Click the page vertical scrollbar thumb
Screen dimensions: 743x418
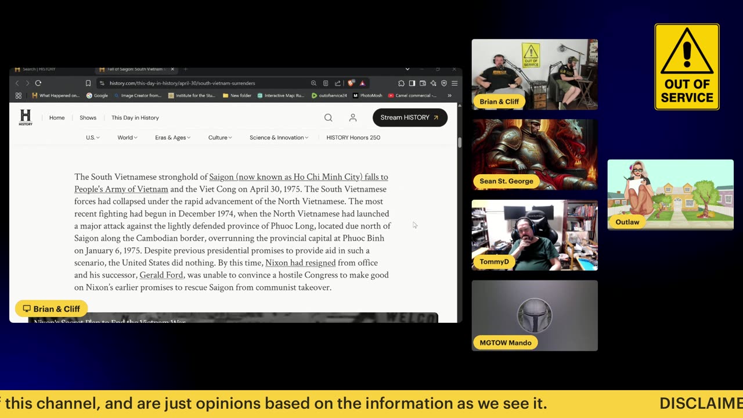click(x=460, y=143)
